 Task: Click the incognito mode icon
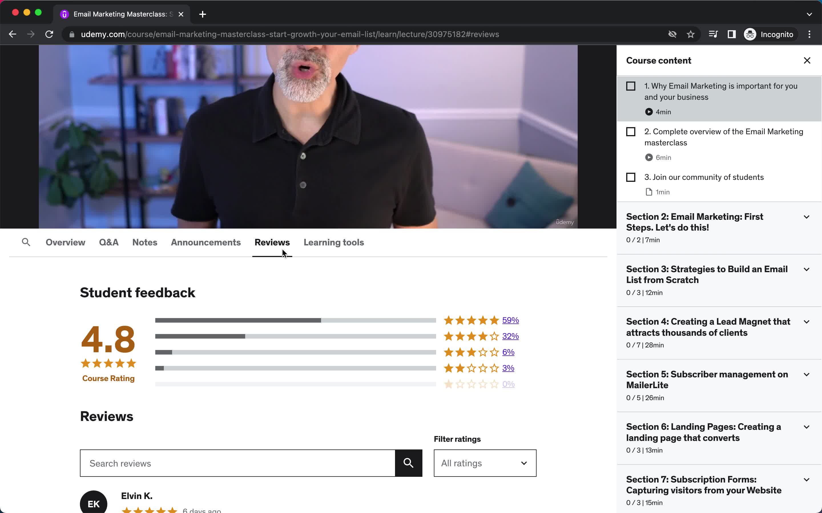[x=750, y=34]
